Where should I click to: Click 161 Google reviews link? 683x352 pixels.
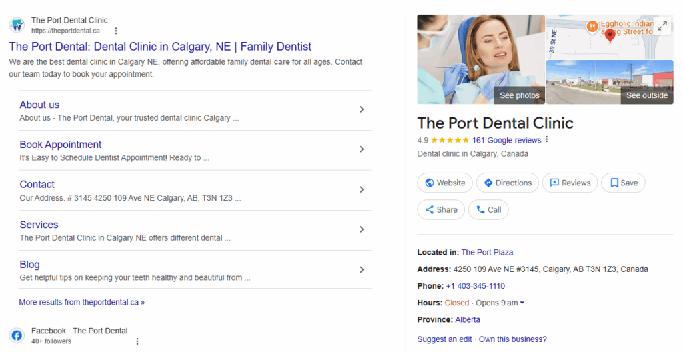click(506, 140)
